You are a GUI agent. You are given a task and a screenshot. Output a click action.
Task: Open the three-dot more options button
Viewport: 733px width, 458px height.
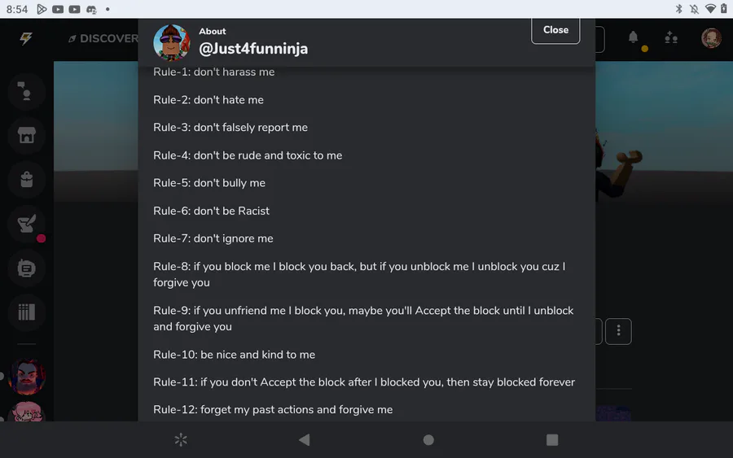click(x=618, y=331)
